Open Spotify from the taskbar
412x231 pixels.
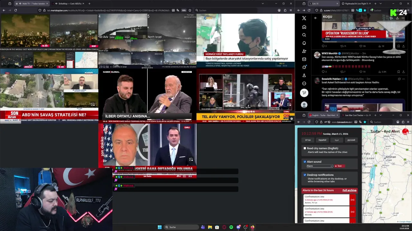click(231, 227)
